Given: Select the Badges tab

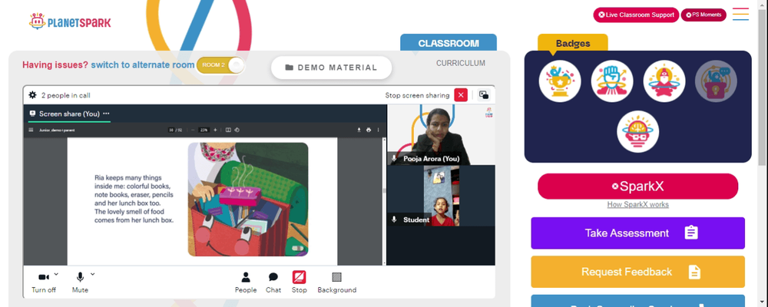Looking at the screenshot, I should point(573,43).
